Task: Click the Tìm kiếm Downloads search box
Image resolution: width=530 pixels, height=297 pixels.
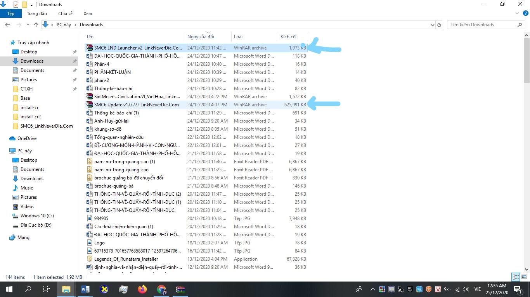Action: (481, 25)
